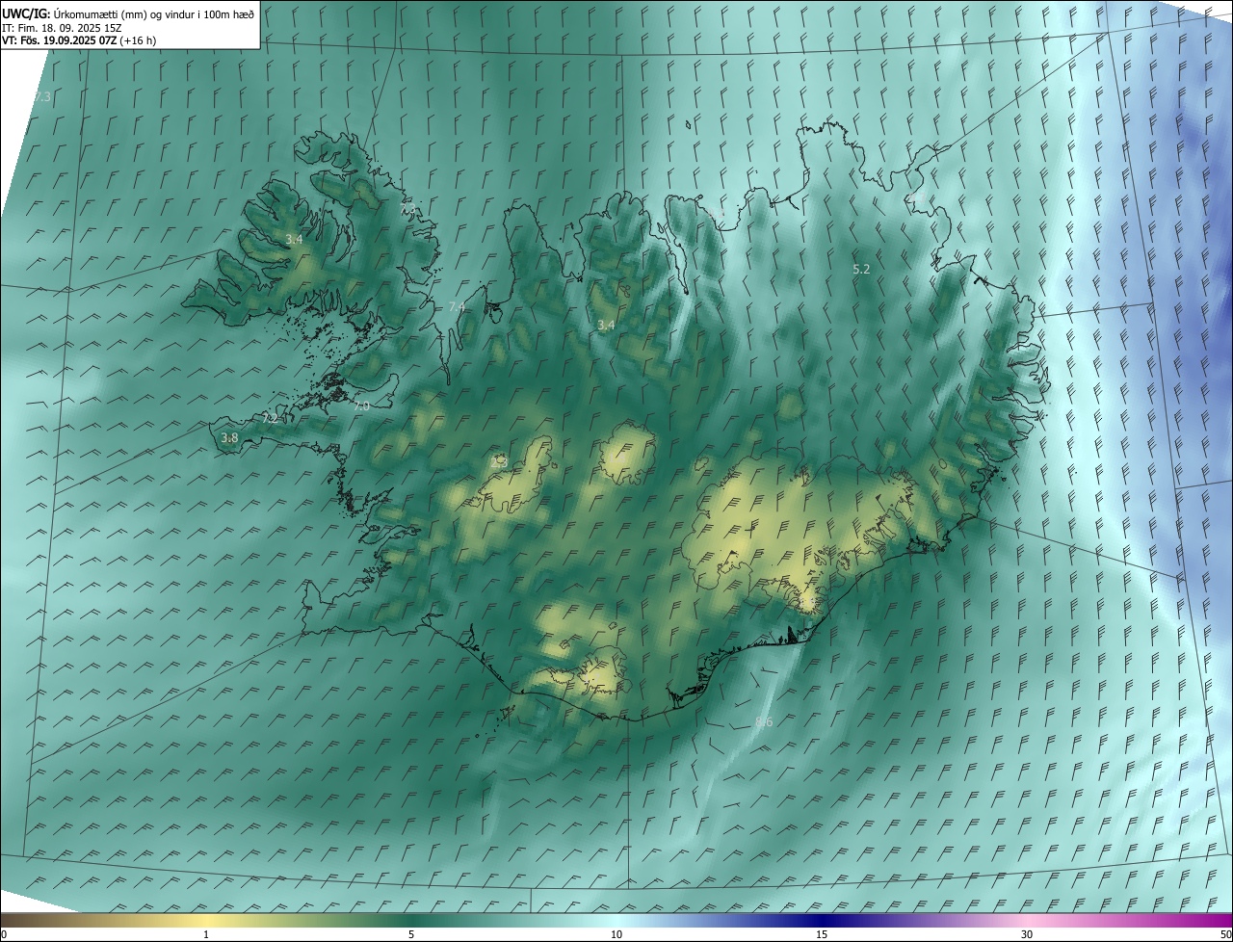1233x942 pixels.
Task: Click the 3.8 value on the map
Action: (229, 437)
